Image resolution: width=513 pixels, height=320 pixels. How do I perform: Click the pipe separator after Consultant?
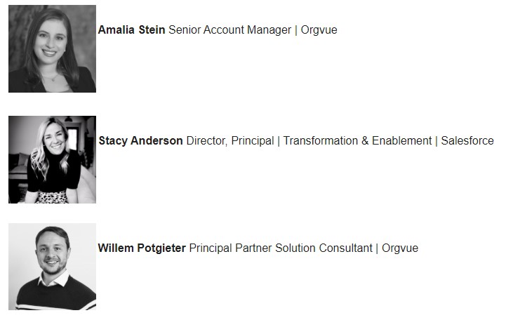(x=377, y=248)
